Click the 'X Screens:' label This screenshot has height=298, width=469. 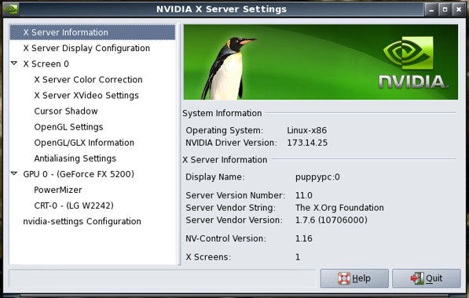coord(208,257)
